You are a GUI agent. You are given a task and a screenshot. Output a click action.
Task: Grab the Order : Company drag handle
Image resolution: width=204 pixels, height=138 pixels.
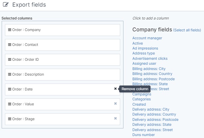[10, 30]
